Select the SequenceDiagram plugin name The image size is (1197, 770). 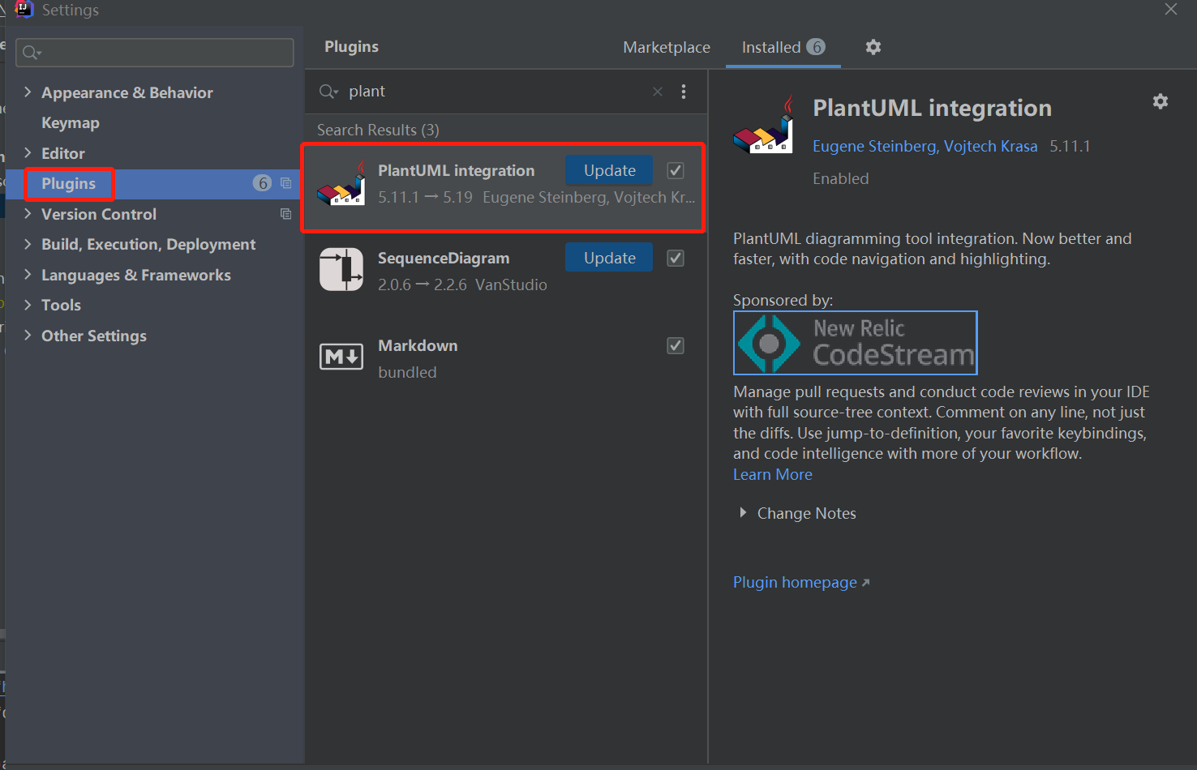pos(444,258)
